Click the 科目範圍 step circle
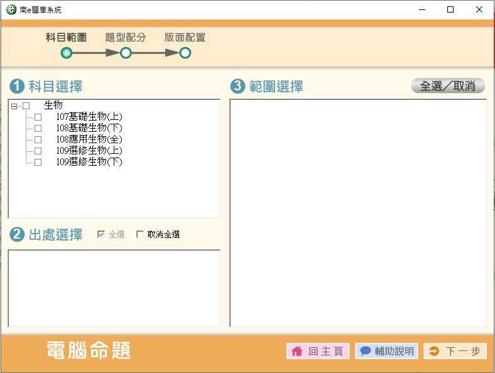The height and width of the screenshot is (373, 495). pos(67,53)
